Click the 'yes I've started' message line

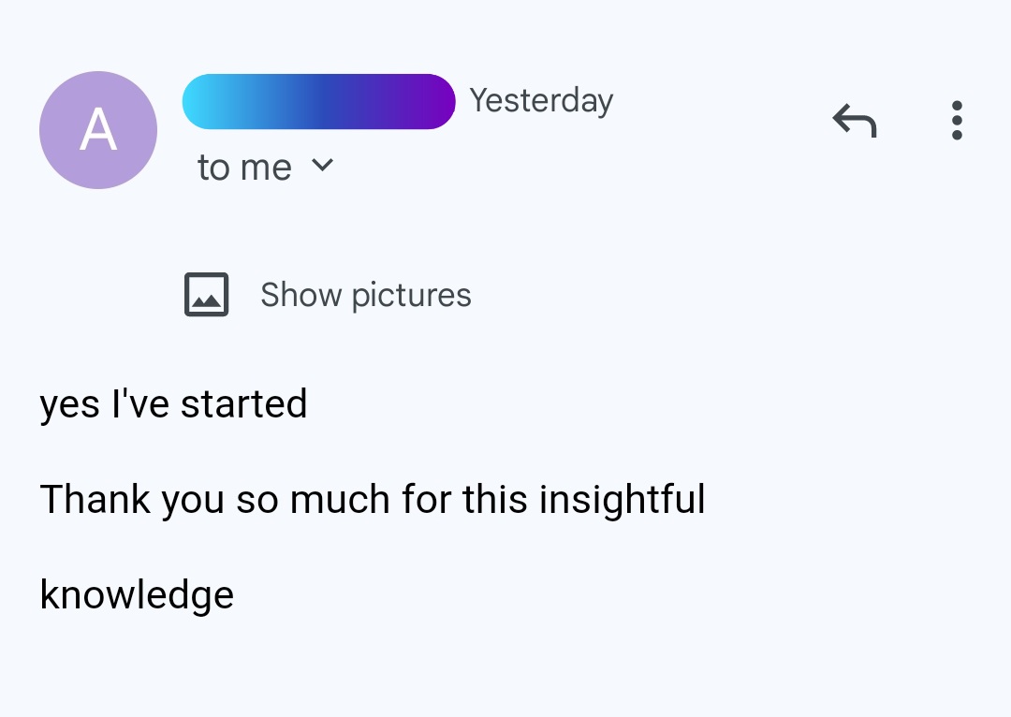(173, 405)
